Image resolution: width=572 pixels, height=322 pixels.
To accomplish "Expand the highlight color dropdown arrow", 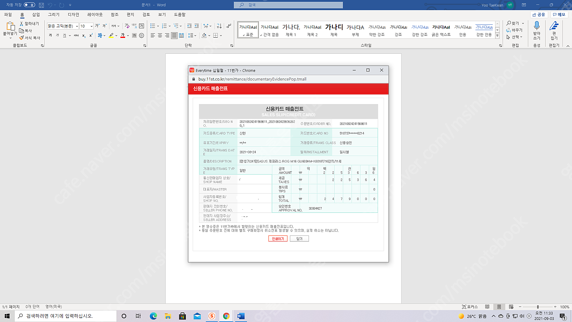I will click(116, 35).
